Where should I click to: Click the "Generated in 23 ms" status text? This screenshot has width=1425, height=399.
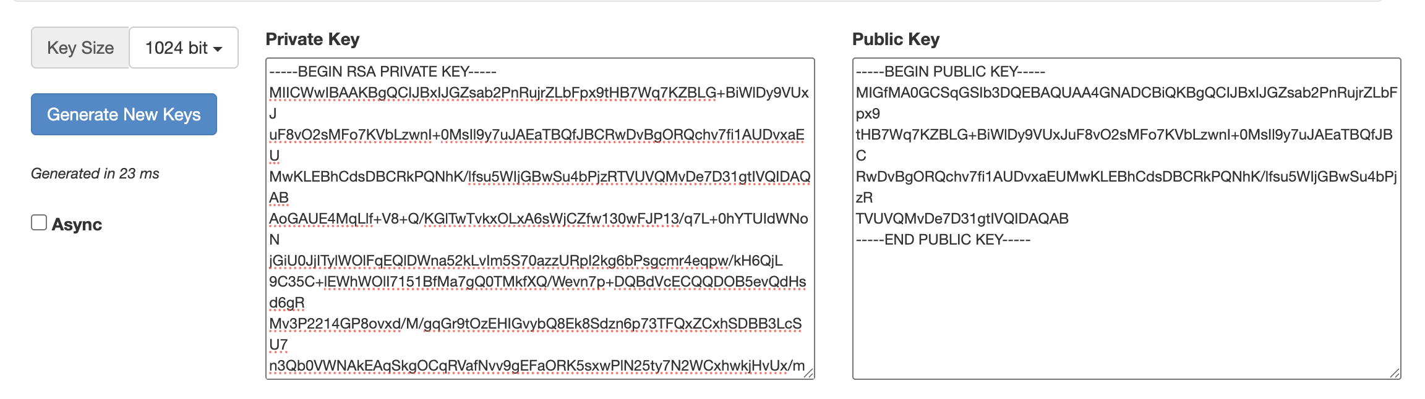(95, 174)
